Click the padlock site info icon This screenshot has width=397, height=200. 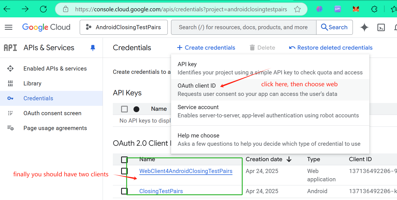[66, 9]
